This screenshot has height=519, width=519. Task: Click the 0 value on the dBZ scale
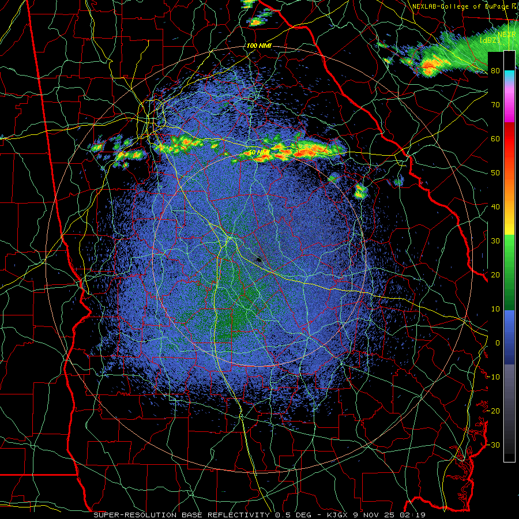pos(498,343)
